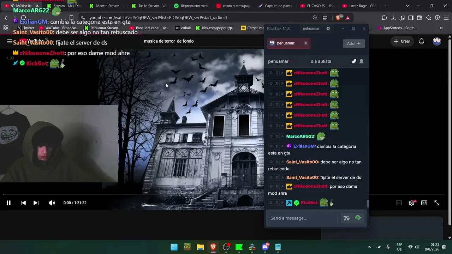Screen dimensions: 452x254
Task: Open Brave Rewards triangle icon
Action: tap(348, 18)
